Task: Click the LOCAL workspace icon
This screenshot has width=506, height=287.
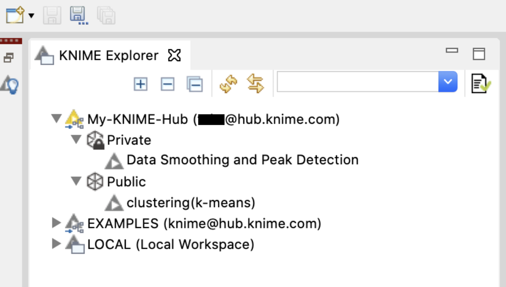Action: [74, 244]
